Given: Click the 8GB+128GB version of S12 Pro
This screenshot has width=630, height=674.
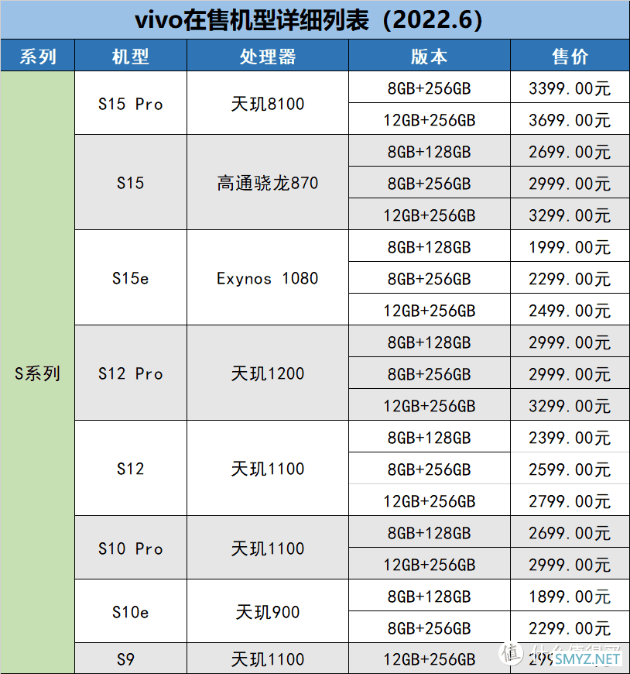Looking at the screenshot, I should coord(430,342).
